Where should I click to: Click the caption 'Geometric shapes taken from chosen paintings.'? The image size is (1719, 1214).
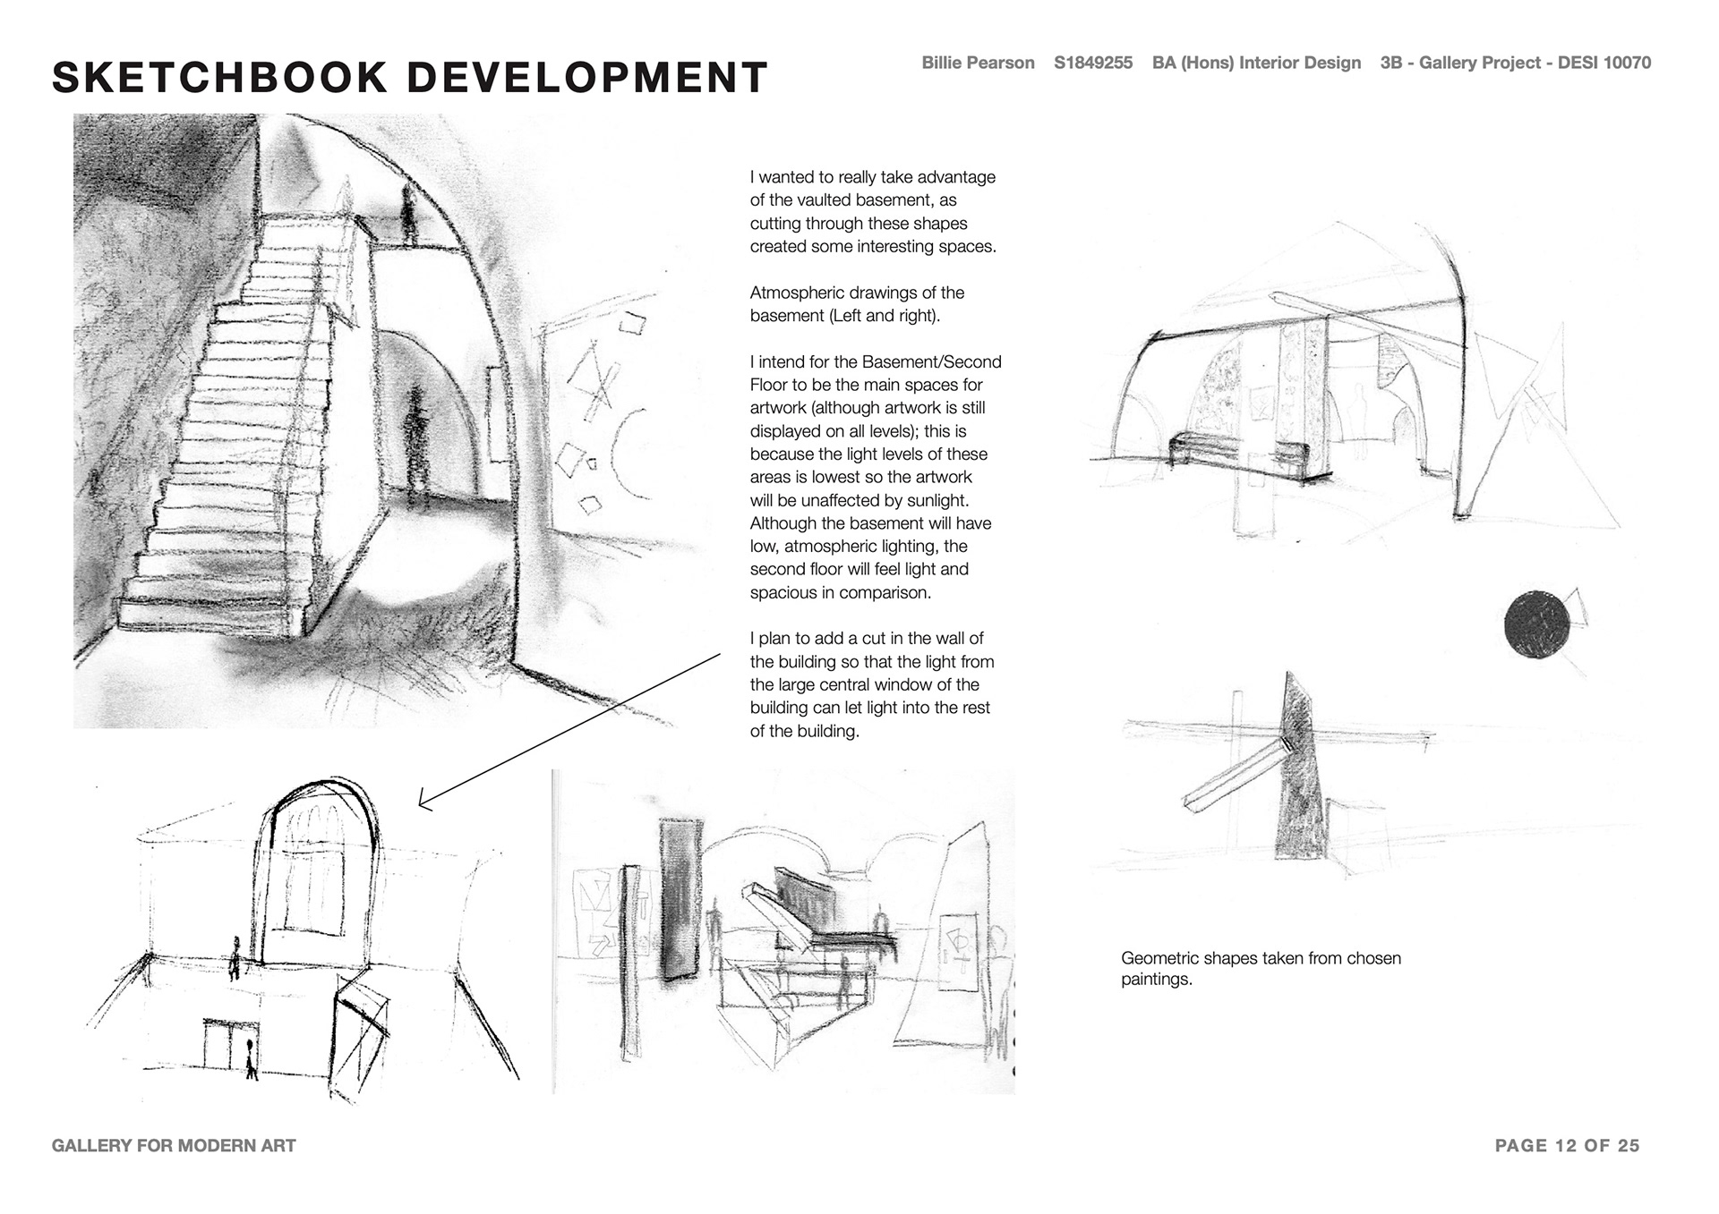click(x=1261, y=968)
